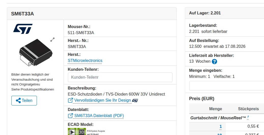Choose the quantity 1 price break

pyautogui.click(x=221, y=126)
